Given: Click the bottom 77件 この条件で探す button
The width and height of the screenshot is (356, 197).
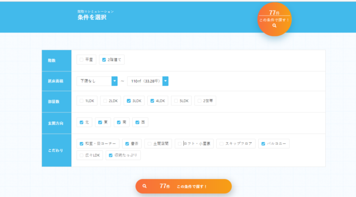Looking at the screenshot, I should coord(183,186).
